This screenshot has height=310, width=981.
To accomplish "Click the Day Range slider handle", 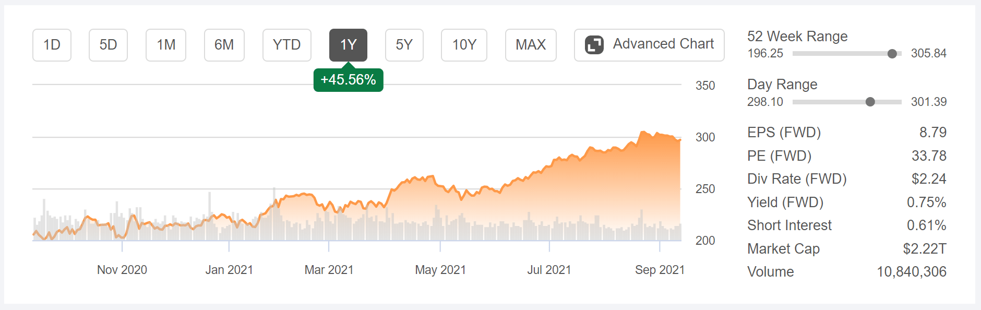I will pyautogui.click(x=870, y=102).
